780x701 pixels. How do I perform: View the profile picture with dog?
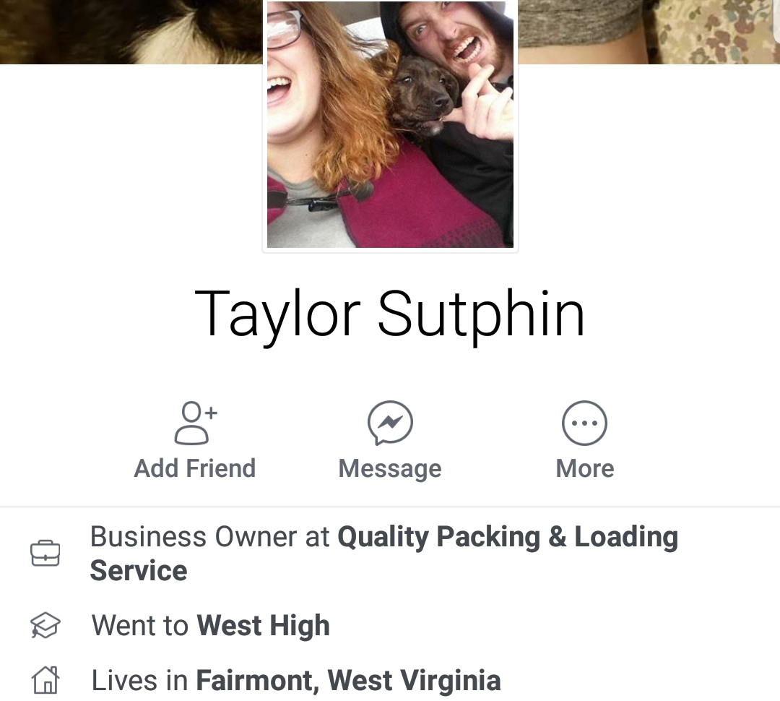(x=390, y=124)
